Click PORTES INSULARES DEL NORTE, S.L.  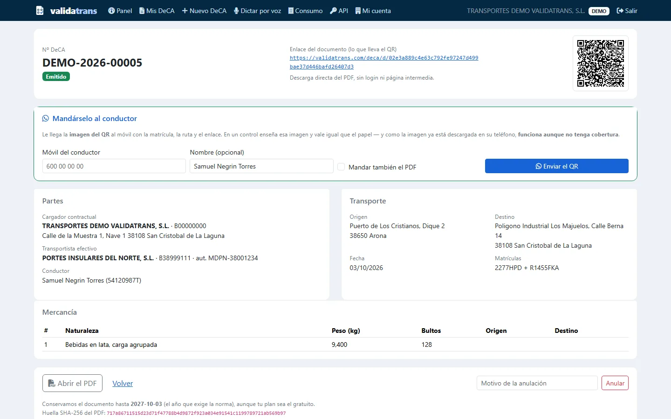click(98, 258)
